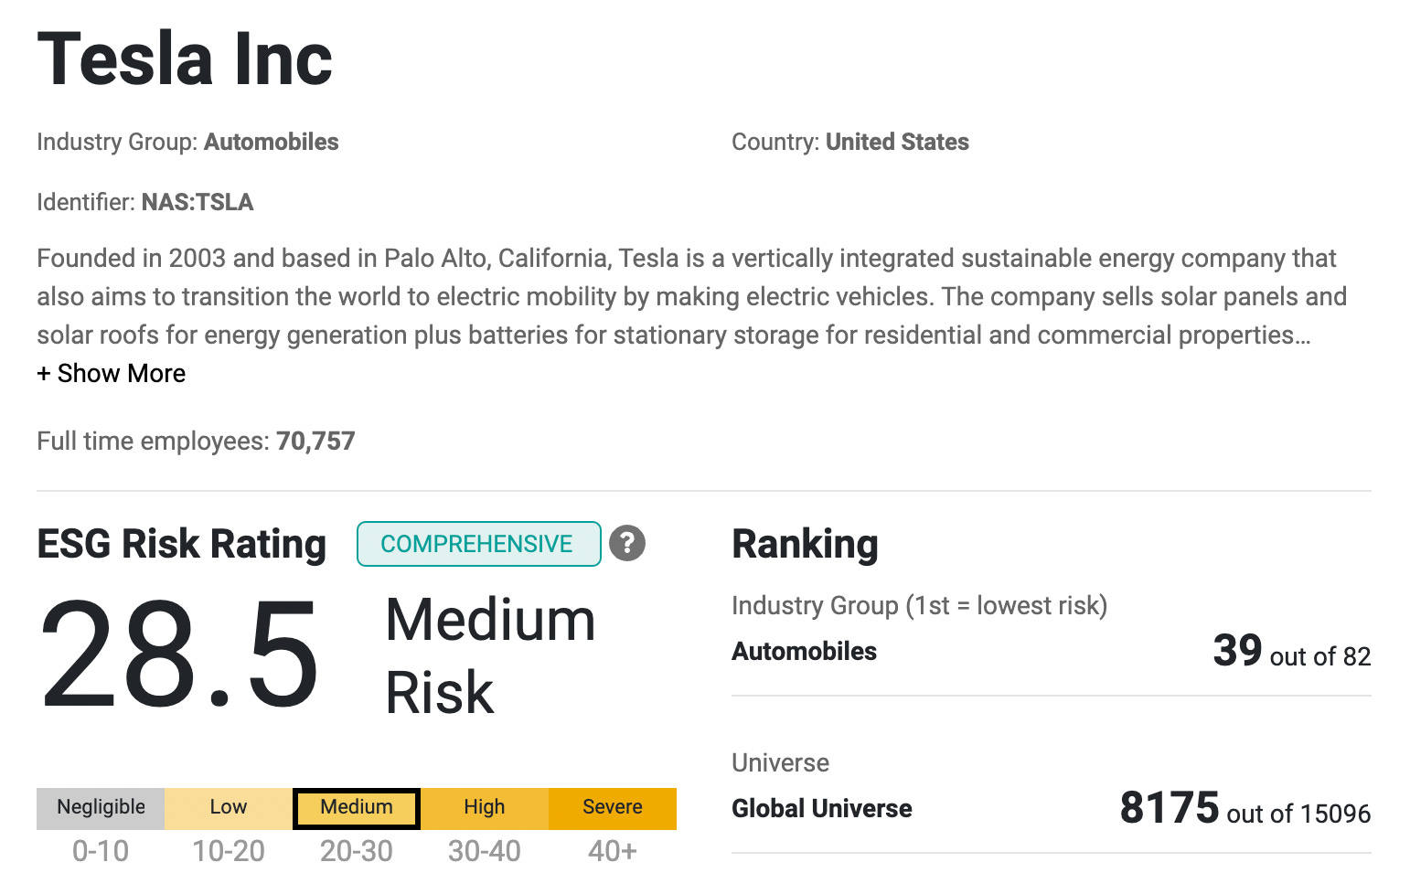Select the Negligible risk segment
The width and height of the screenshot is (1410, 894).
101,808
